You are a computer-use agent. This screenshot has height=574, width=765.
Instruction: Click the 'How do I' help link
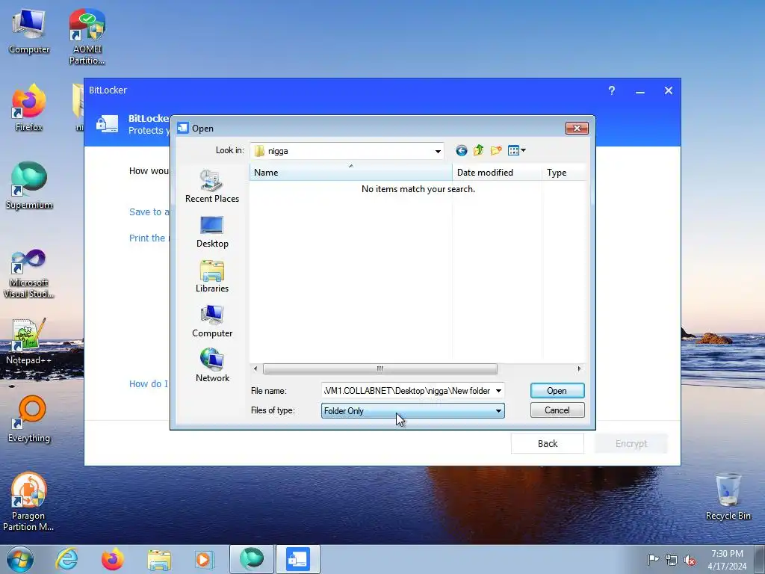point(149,384)
